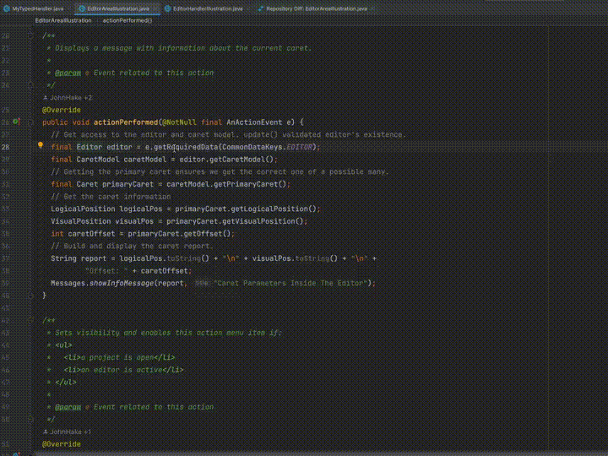Screen dimensions: 608x456
Task: Open the JohnHake +2 author inlay
Action: [68, 98]
